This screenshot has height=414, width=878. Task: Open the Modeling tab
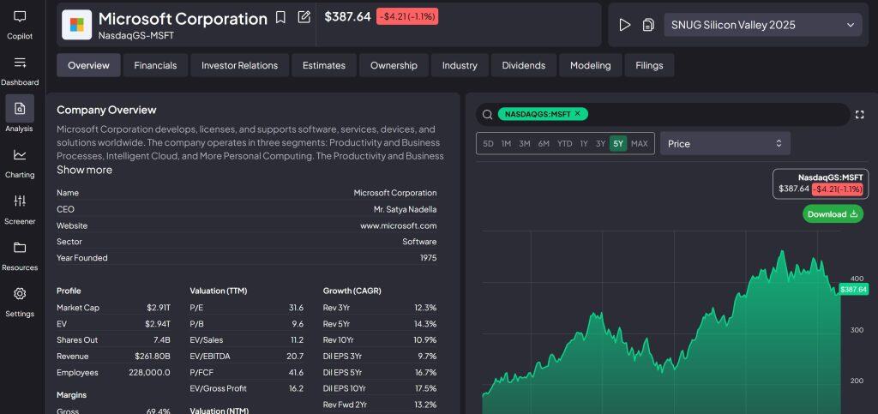coord(590,65)
